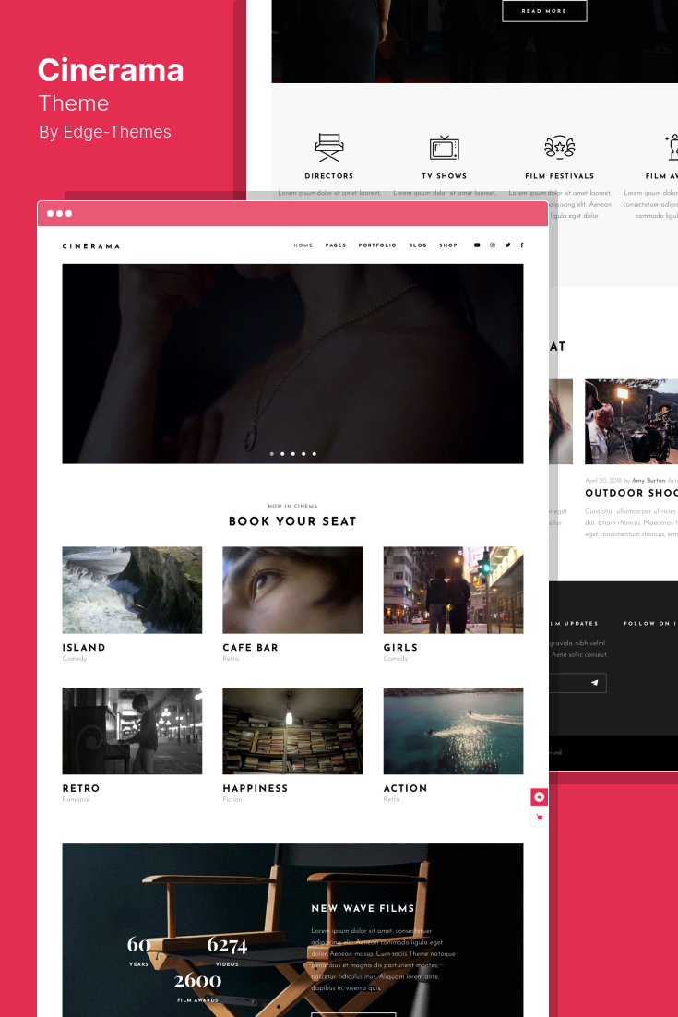Open the shopping cart side icon
The width and height of the screenshot is (678, 1017).
(x=540, y=818)
